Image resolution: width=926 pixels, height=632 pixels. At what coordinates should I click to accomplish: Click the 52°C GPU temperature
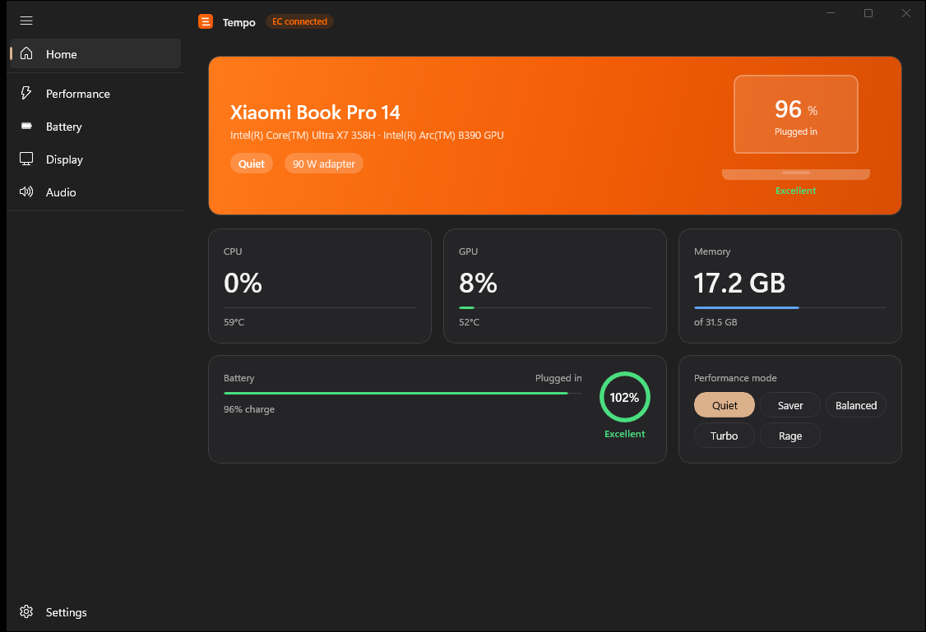click(x=469, y=322)
